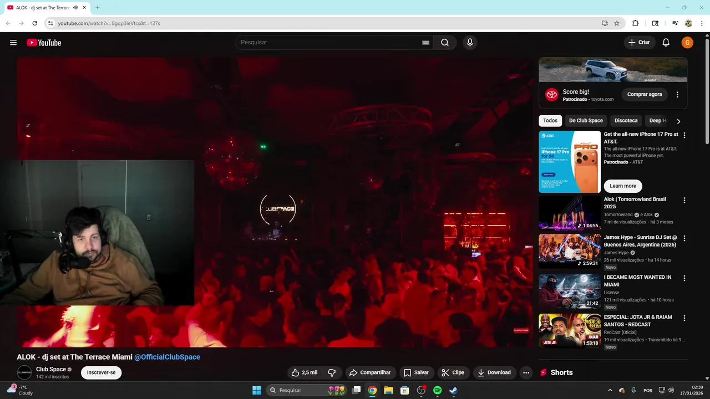The height and width of the screenshot is (399, 710).
Task: Open Windows Start menu
Action: [257, 390]
